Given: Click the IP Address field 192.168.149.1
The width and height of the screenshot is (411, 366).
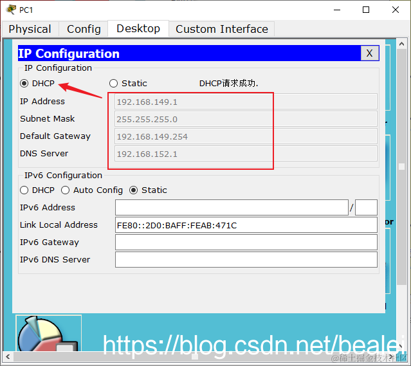Looking at the screenshot, I should (246, 102).
